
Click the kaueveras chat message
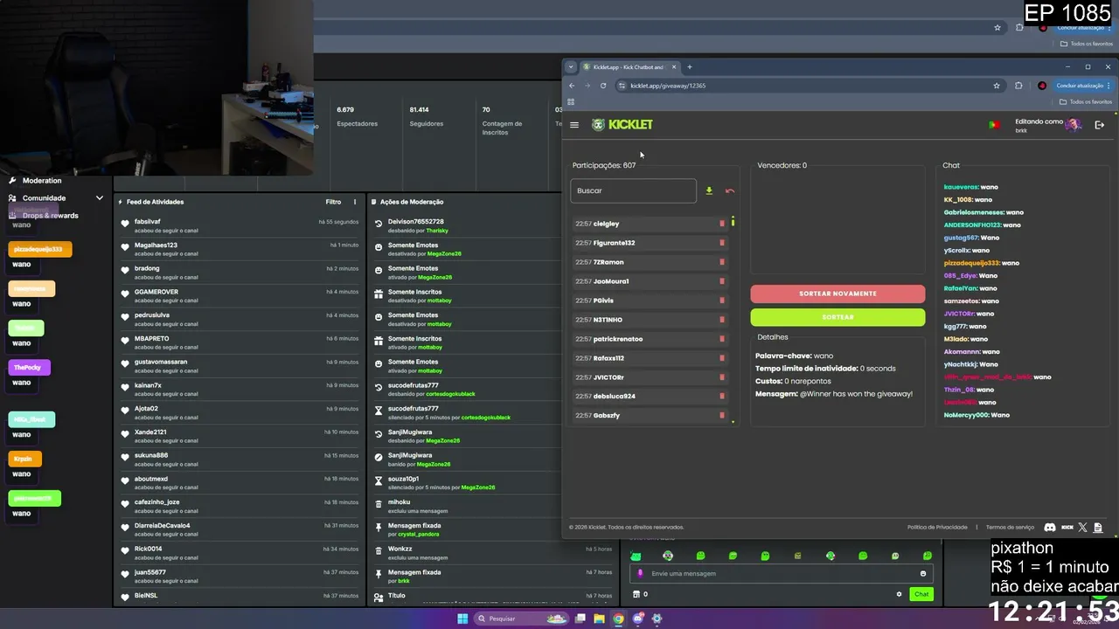pyautogui.click(x=970, y=187)
